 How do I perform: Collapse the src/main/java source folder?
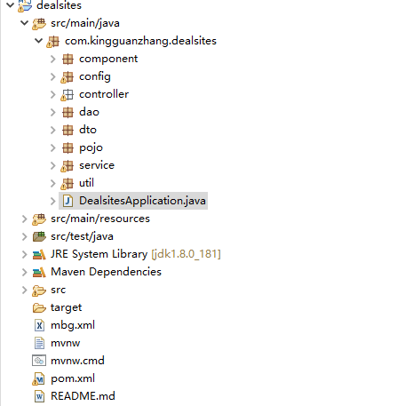click(x=25, y=23)
